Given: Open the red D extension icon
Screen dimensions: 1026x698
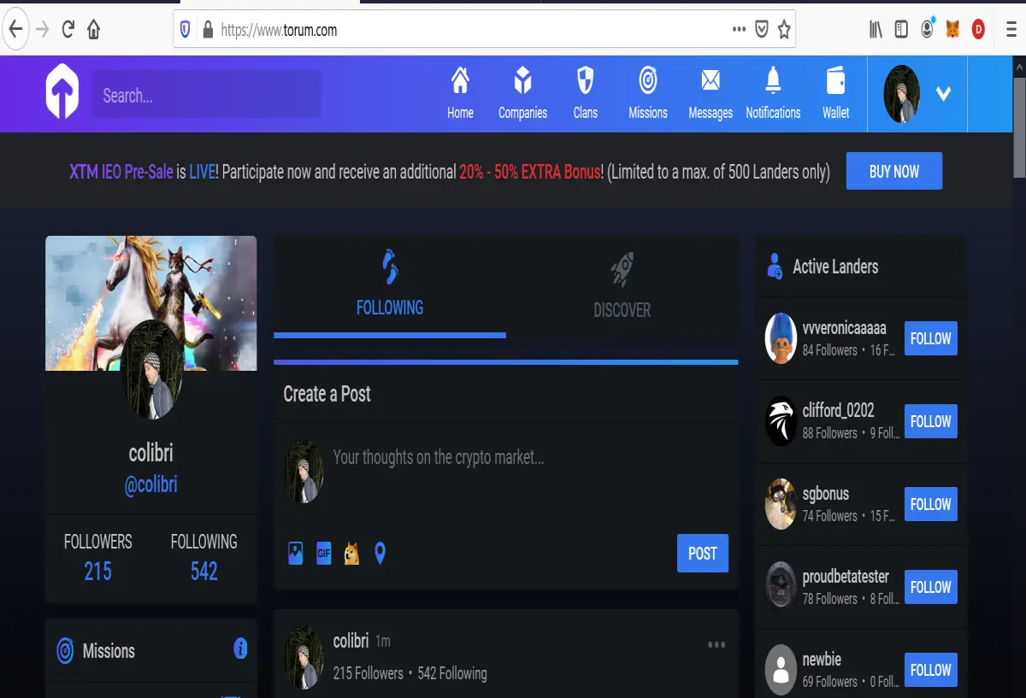Looking at the screenshot, I should click(x=979, y=30).
